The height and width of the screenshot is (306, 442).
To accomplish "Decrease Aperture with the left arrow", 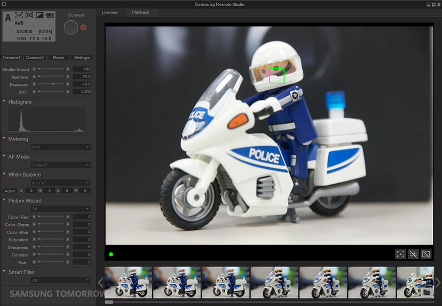I will click(34, 77).
